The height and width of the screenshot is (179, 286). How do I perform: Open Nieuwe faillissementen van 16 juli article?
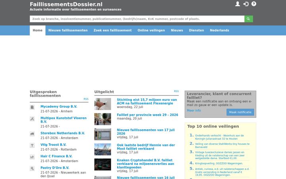coord(146,177)
